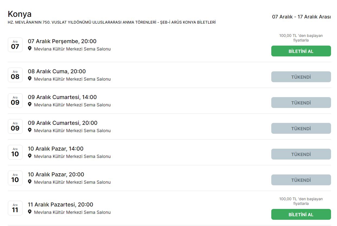Viewport: 337px width, 226px height.
Task: Open the 07 Aralık Perşembe, 20:00 event title
Action: 62,41
